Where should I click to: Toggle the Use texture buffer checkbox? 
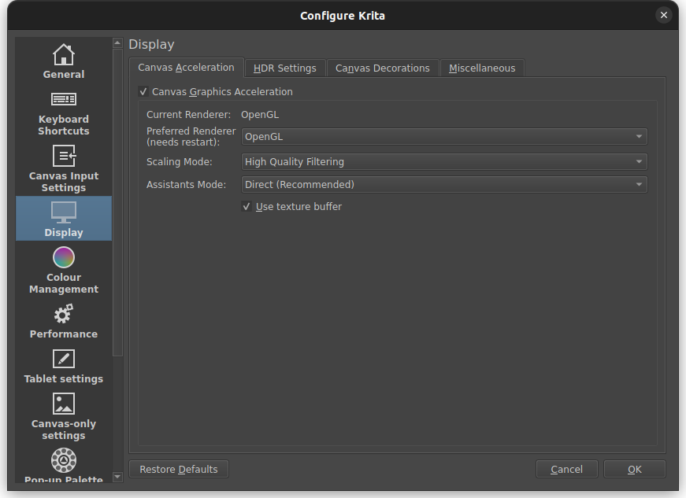pos(247,207)
